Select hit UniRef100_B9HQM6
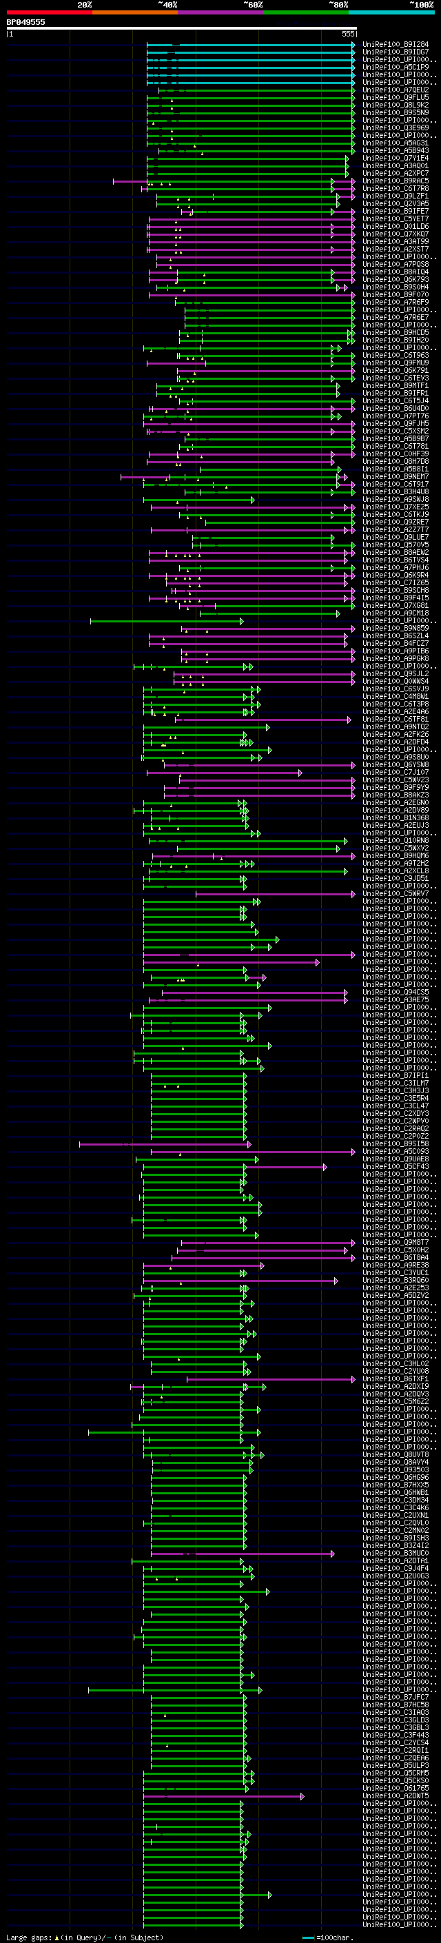 pyautogui.click(x=395, y=855)
